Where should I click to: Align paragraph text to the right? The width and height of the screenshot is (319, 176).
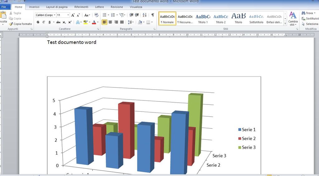click(116, 22)
